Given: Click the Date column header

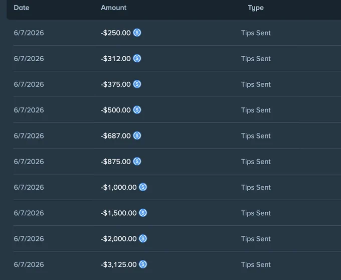Looking at the screenshot, I should (21, 8).
